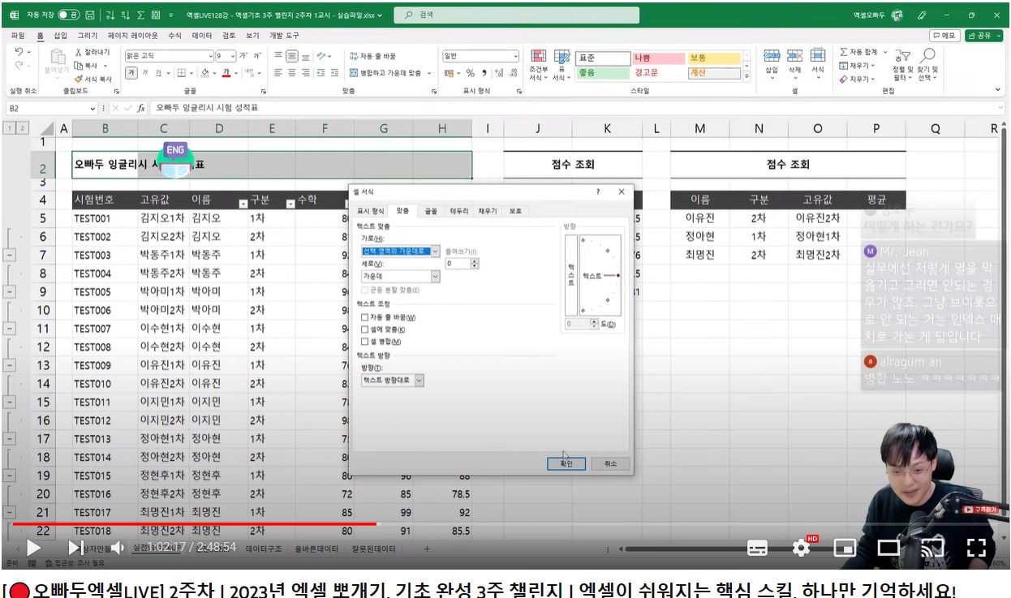The width and height of the screenshot is (1011, 598).
Task: Select the 나쁨 cell style swatch
Action: (x=659, y=58)
